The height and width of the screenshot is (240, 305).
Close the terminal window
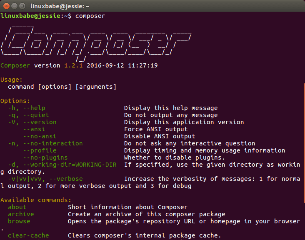click(6, 6)
